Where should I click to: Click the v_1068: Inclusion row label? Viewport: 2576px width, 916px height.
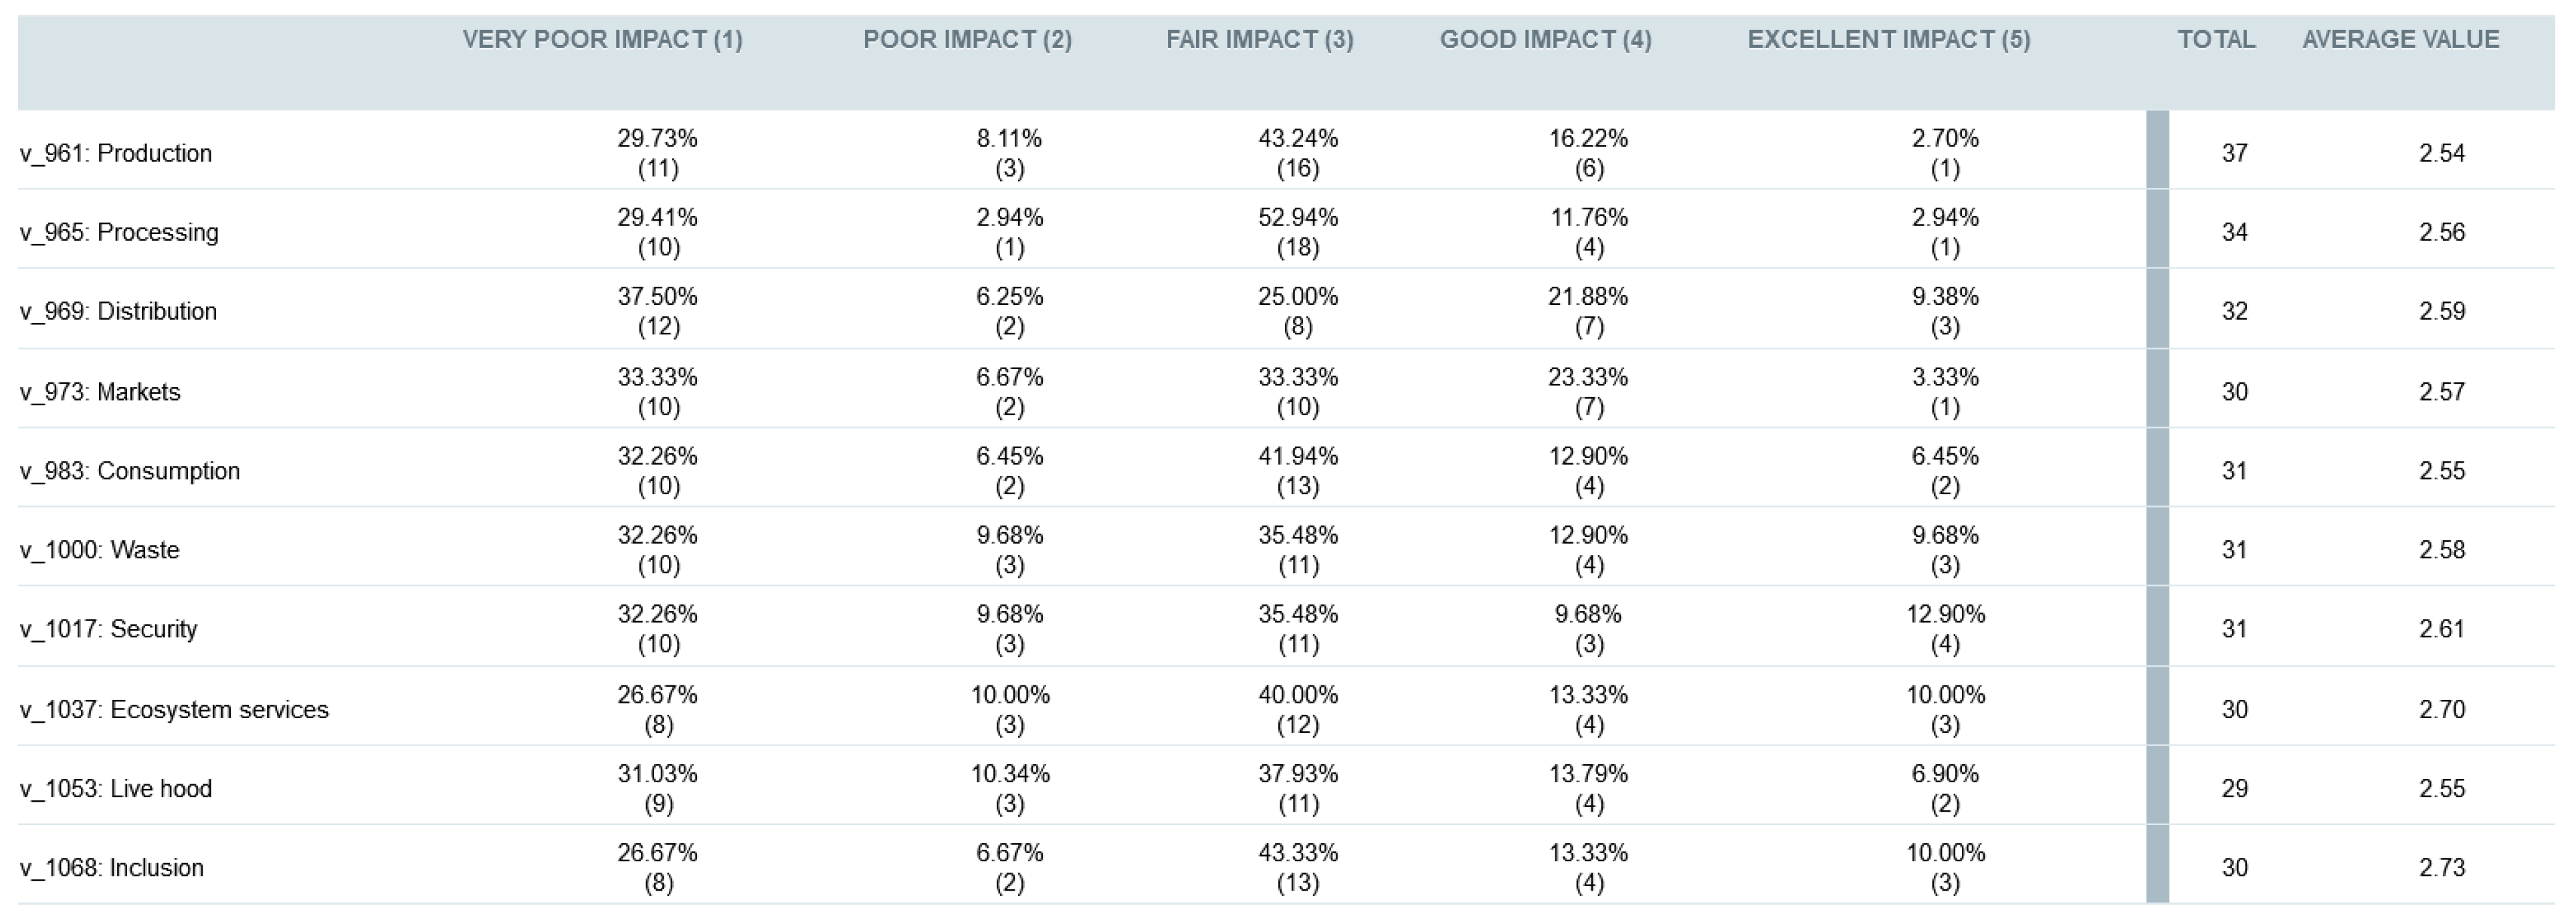coord(112,868)
